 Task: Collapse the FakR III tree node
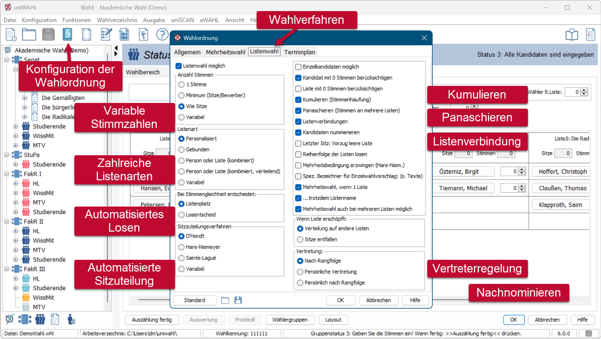[6, 269]
